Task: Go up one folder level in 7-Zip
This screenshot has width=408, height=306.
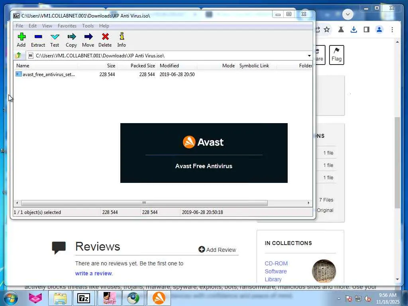Action: pos(18,55)
